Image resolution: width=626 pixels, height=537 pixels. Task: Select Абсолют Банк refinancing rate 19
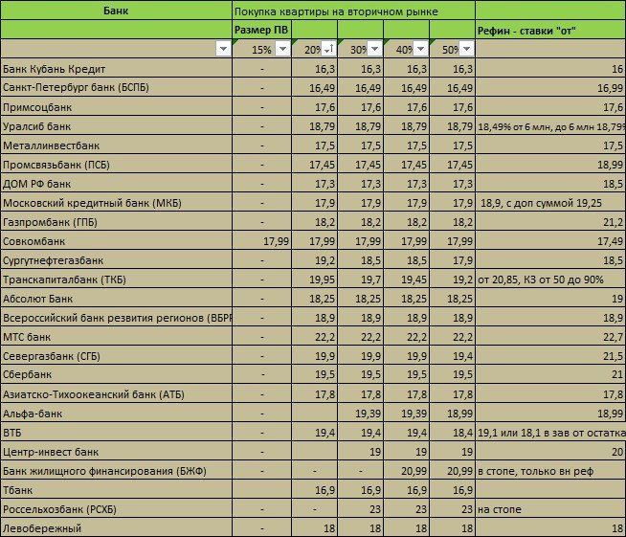click(550, 299)
